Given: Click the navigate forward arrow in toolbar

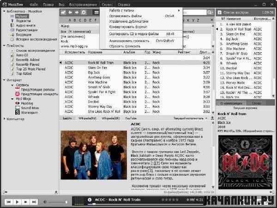Looking at the screenshot, I should pos(77,12).
